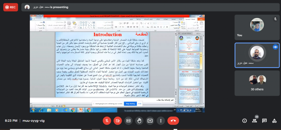
Task: Open the three-dot More options menu
Action: tap(161, 120)
